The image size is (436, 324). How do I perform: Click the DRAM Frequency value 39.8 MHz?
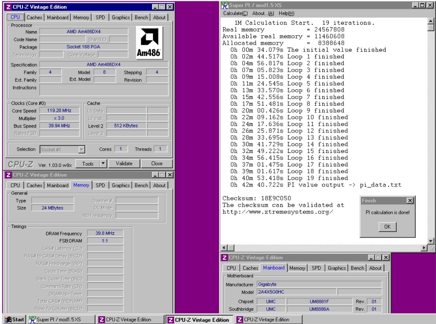pyautogui.click(x=105, y=233)
